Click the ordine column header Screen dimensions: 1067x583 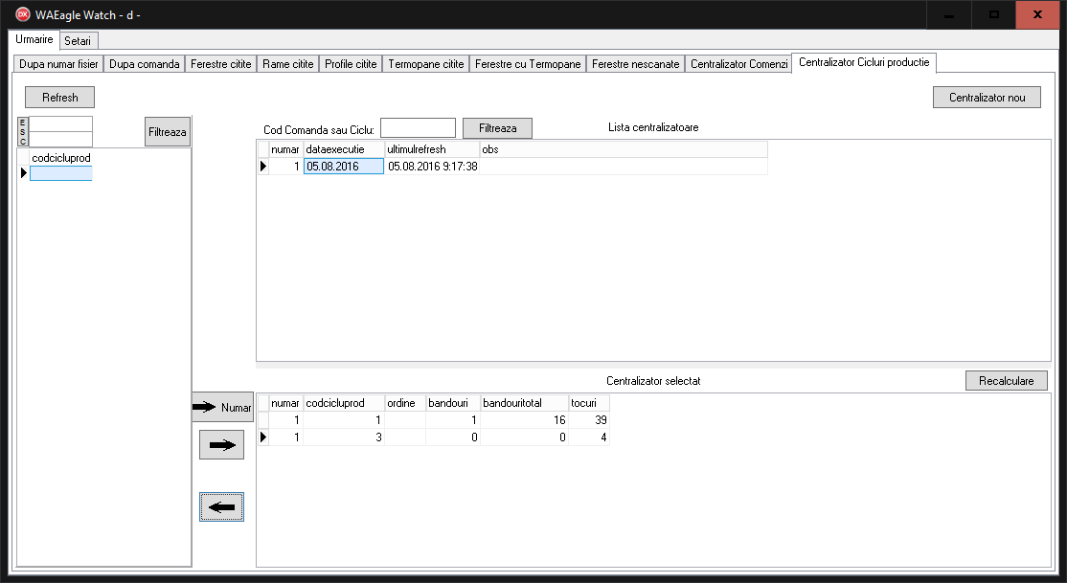point(405,403)
